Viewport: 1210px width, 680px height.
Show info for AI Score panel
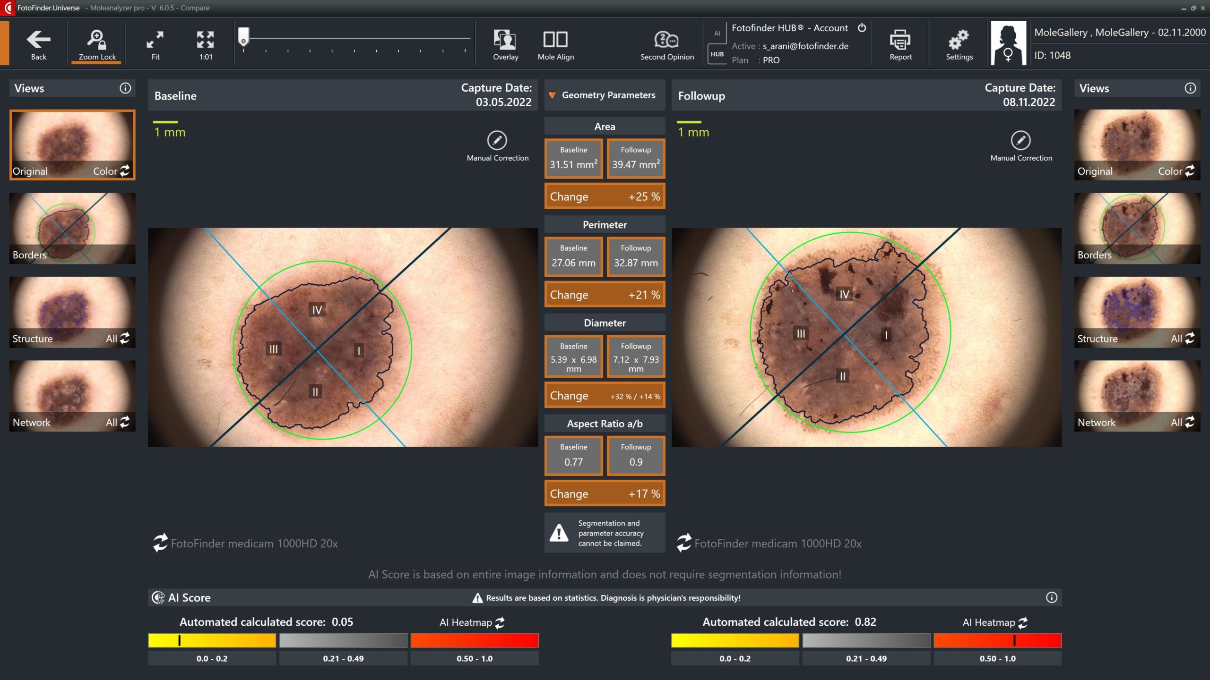(1051, 597)
